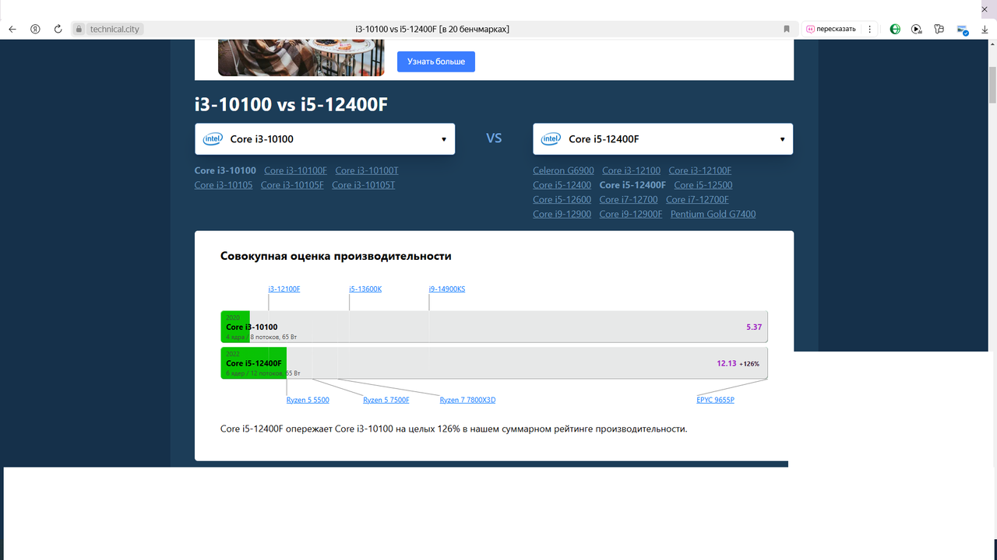This screenshot has width=997, height=560.
Task: Click the Ryzen 5 7500F marker link
Action: (386, 400)
